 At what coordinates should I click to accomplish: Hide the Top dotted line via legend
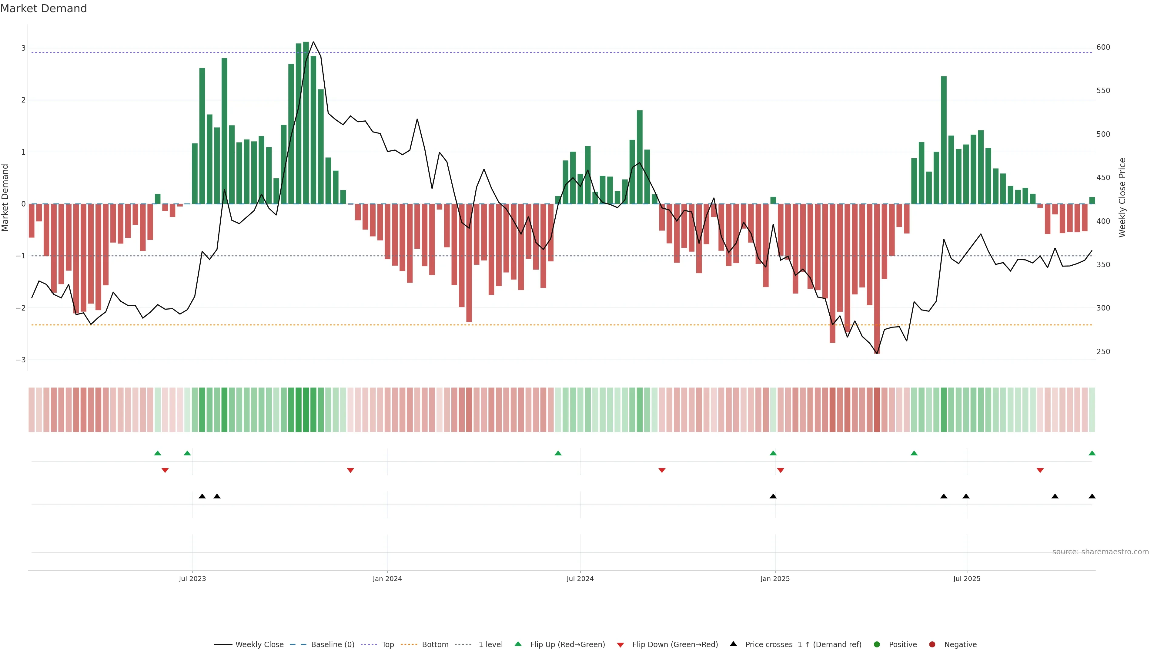[387, 644]
